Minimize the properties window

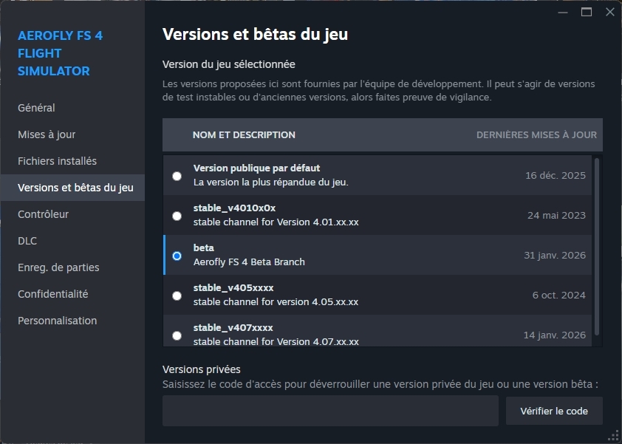click(x=562, y=13)
